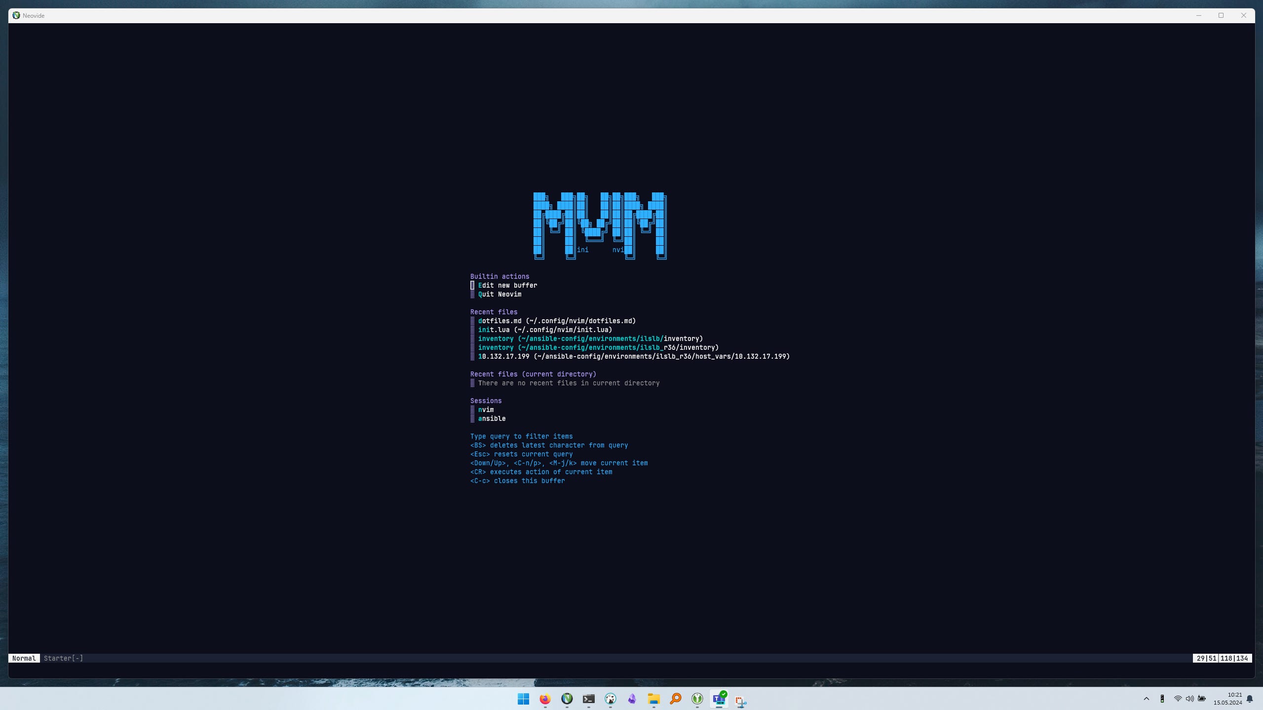Open the Windows Start menu

tap(523, 699)
